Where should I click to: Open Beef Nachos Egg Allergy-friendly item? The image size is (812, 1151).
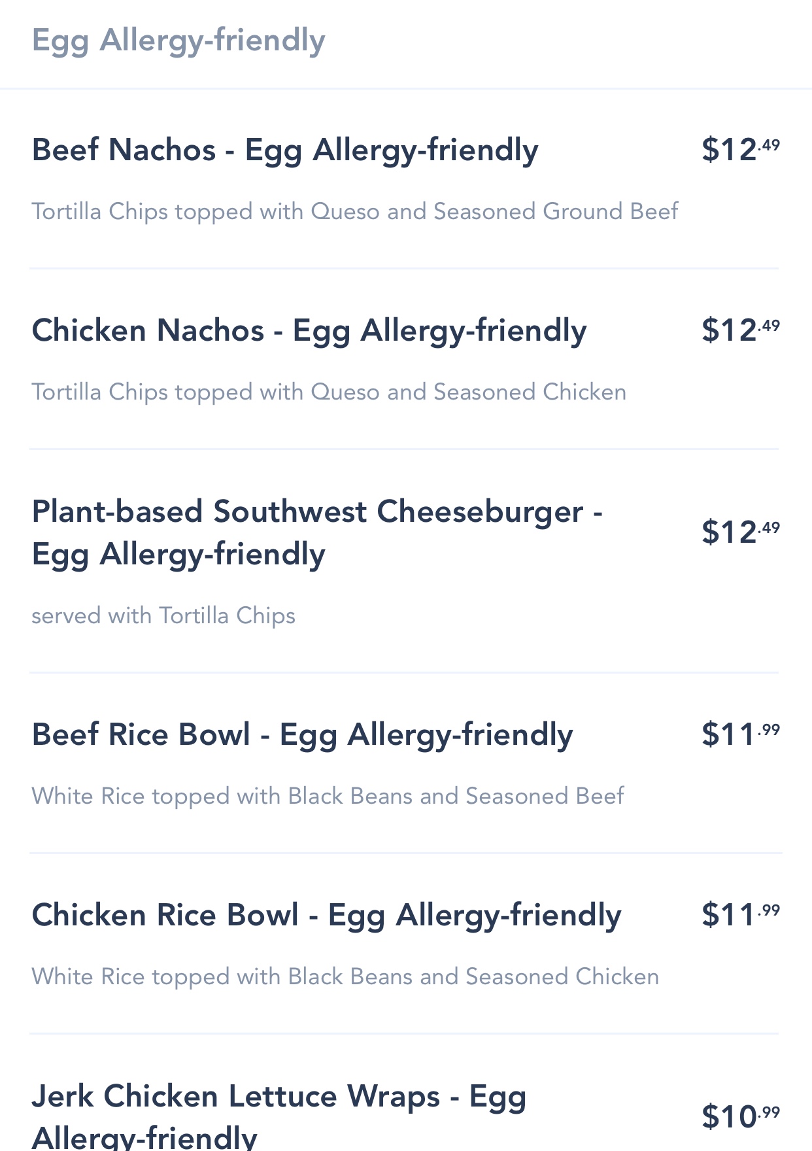(285, 150)
